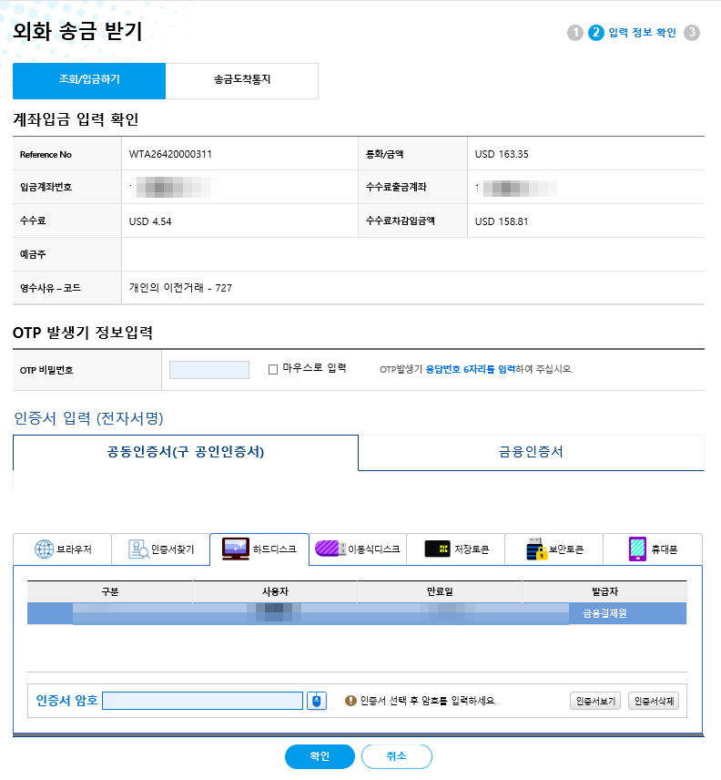
Task: Switch to the 조회/입금하기 tab
Action: pos(89,80)
